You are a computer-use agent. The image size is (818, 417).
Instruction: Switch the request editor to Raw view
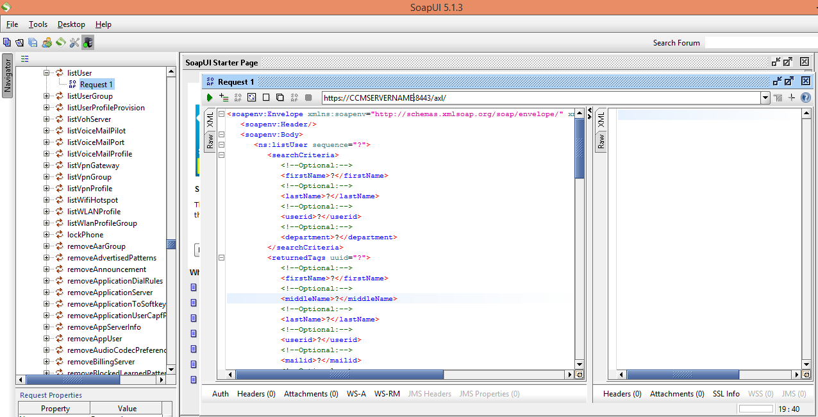click(x=210, y=140)
